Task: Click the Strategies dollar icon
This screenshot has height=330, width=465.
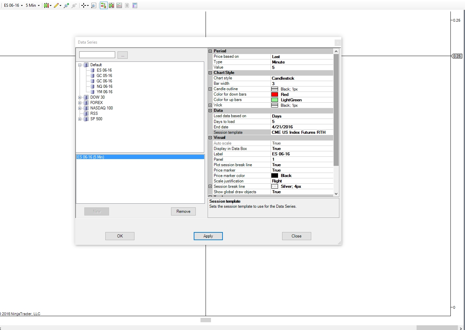Action: pos(127,5)
